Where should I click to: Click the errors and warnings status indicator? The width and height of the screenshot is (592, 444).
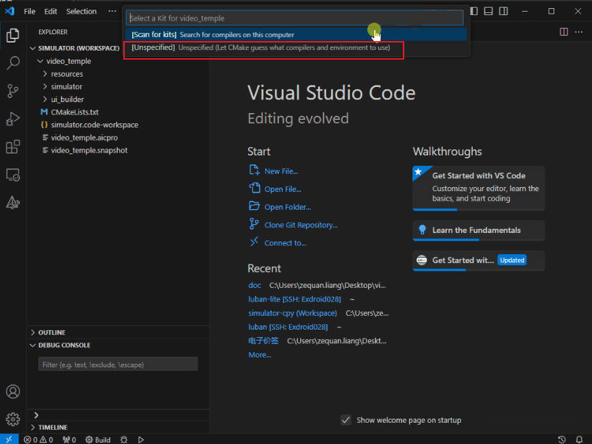[38, 439]
